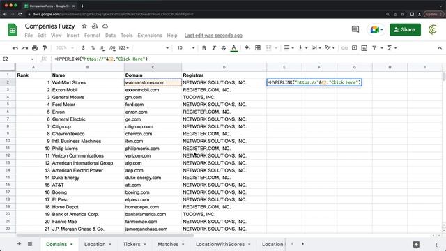Screen dimensions: 446x251
Task: Collapse the menus with chevron up
Action: 440,48
